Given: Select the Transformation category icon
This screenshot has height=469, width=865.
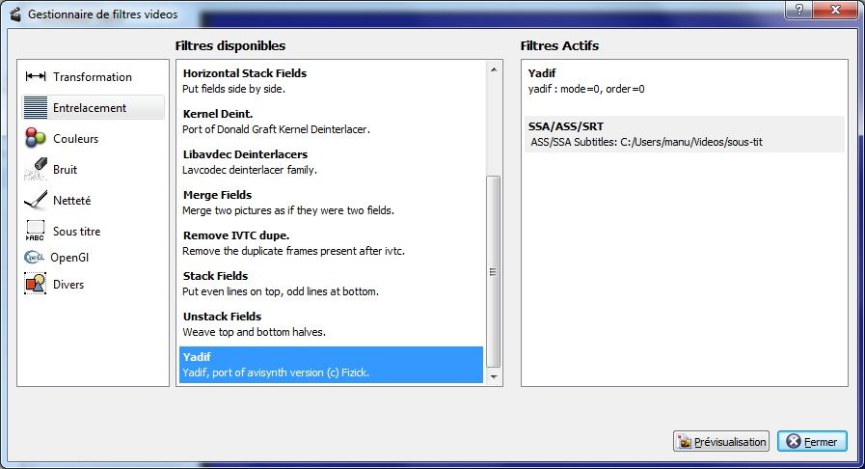Looking at the screenshot, I should pos(36,77).
